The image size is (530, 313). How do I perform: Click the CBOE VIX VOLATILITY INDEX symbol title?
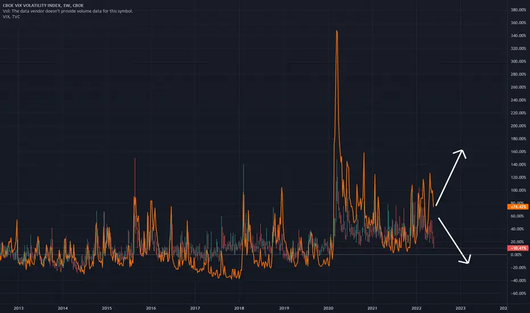pyautogui.click(x=43, y=6)
